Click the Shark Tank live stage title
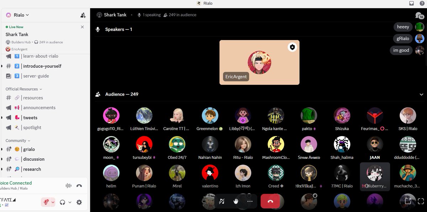Viewport: 427px width, 212px height. coord(17,34)
